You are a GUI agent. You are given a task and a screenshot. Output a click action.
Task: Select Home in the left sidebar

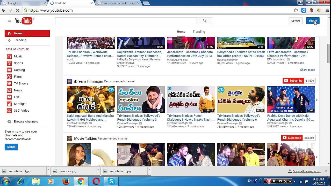tap(27, 33)
